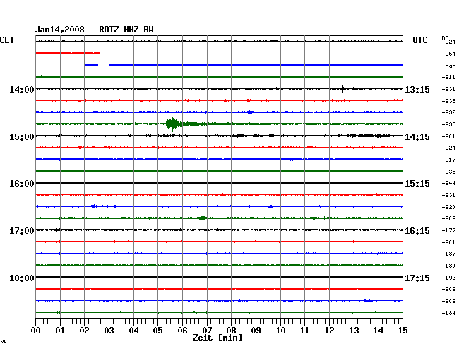Viewport: 459px width, 349px height.
Task: Click the DC offset value -254
Action: pos(448,54)
